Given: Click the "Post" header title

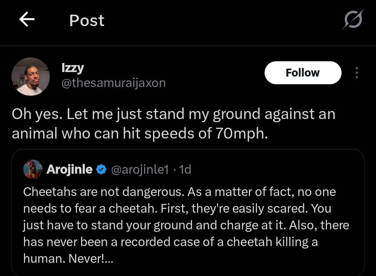Looking at the screenshot, I should (x=87, y=20).
